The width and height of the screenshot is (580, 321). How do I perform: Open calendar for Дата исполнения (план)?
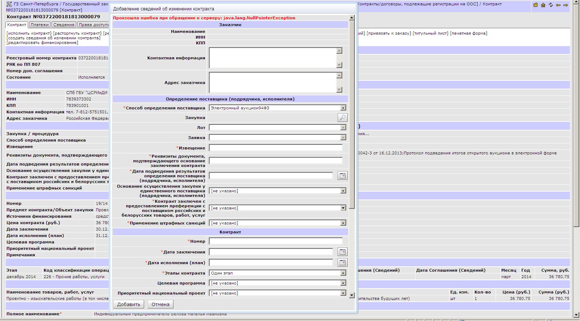(x=343, y=262)
